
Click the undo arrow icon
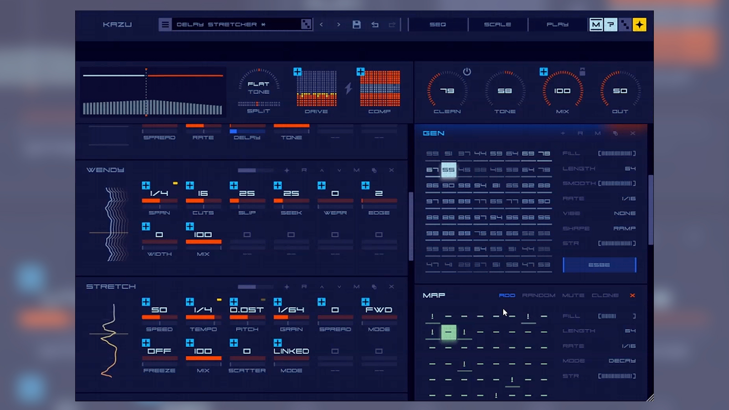coord(375,25)
